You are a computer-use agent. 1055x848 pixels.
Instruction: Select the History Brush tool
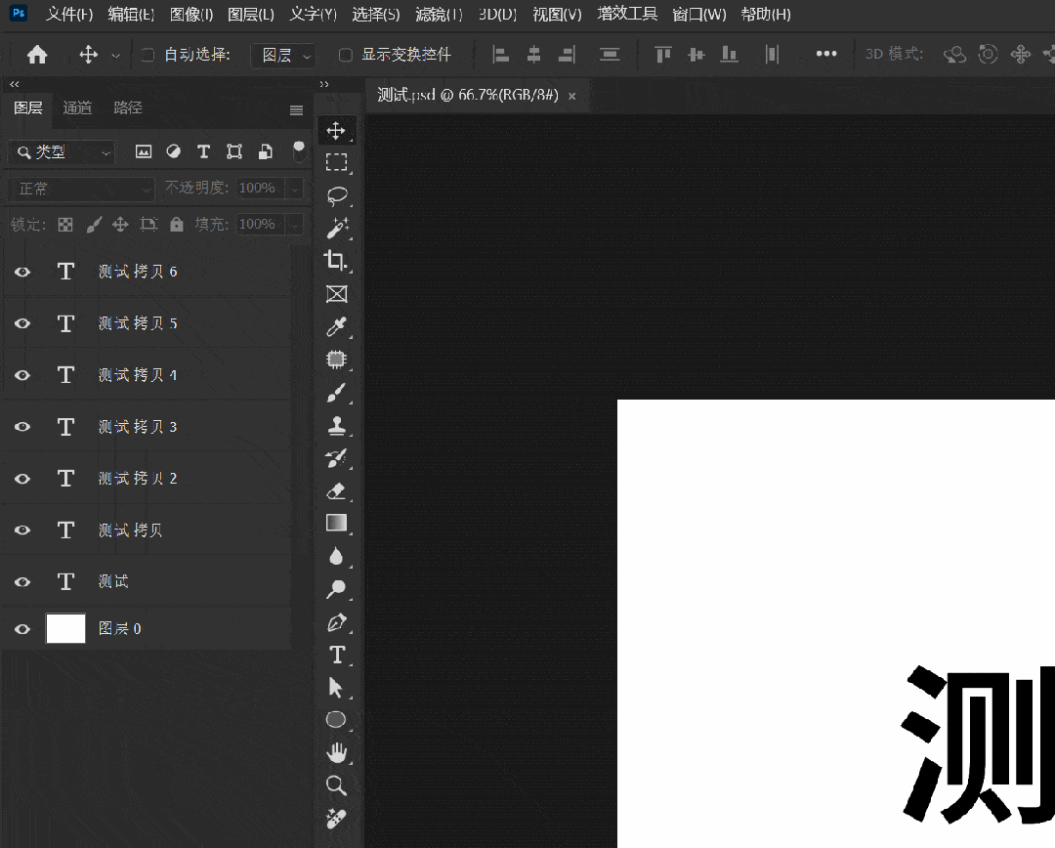[336, 458]
